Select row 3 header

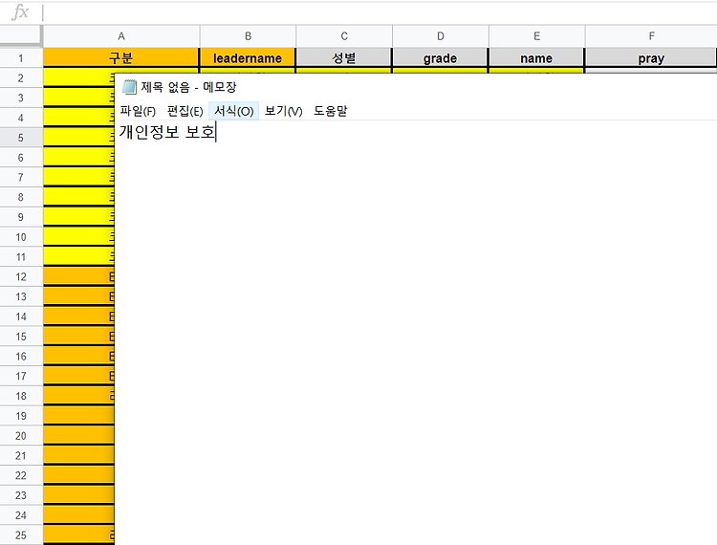[x=21, y=98]
